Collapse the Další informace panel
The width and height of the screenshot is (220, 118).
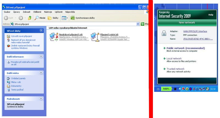coord(41,56)
